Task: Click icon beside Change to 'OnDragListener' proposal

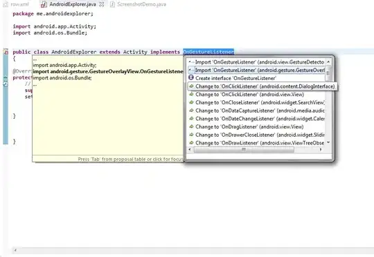Action: [191, 126]
